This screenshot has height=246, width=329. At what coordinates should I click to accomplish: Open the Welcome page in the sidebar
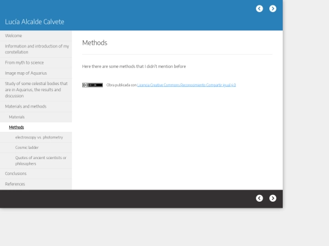tap(36, 36)
